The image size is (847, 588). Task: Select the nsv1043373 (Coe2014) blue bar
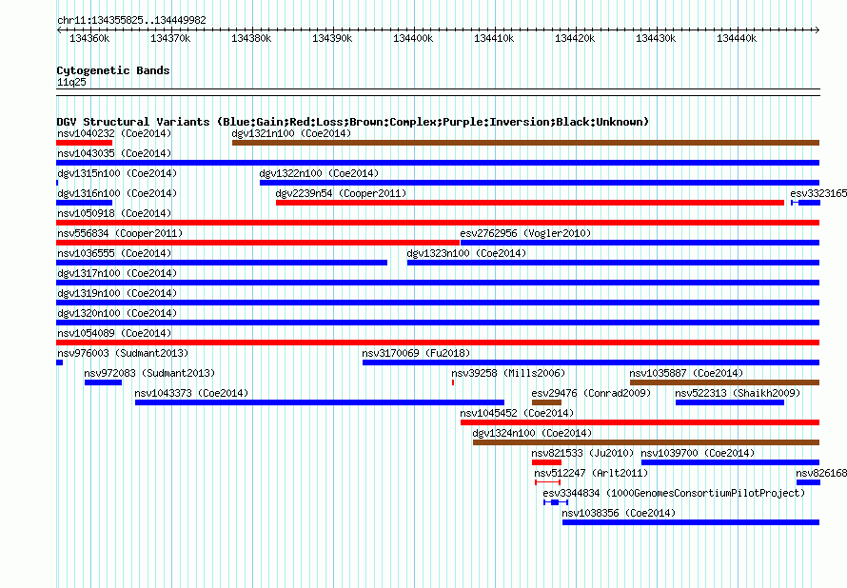(x=320, y=402)
